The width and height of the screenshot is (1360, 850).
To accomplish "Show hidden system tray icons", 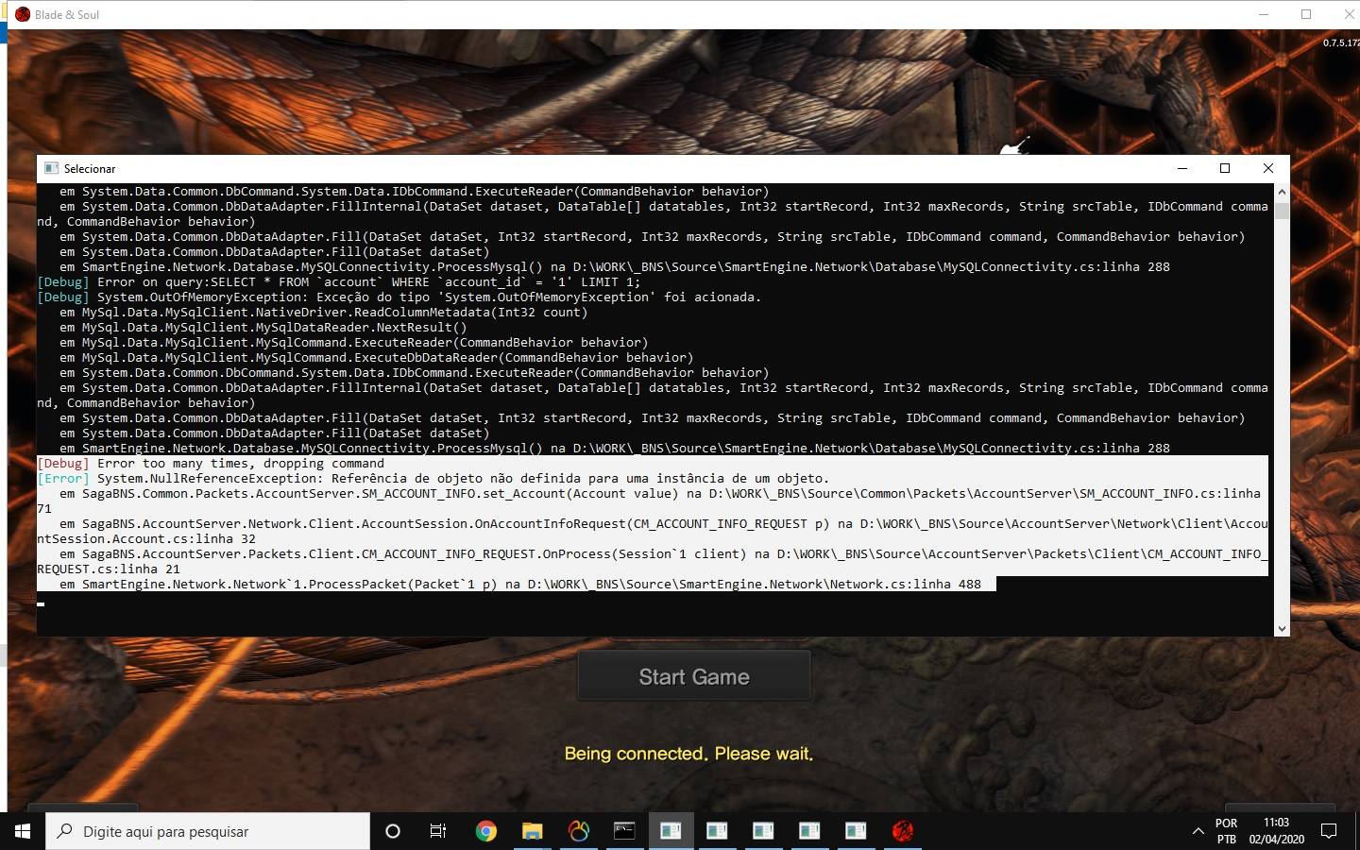I will pos(1198,831).
